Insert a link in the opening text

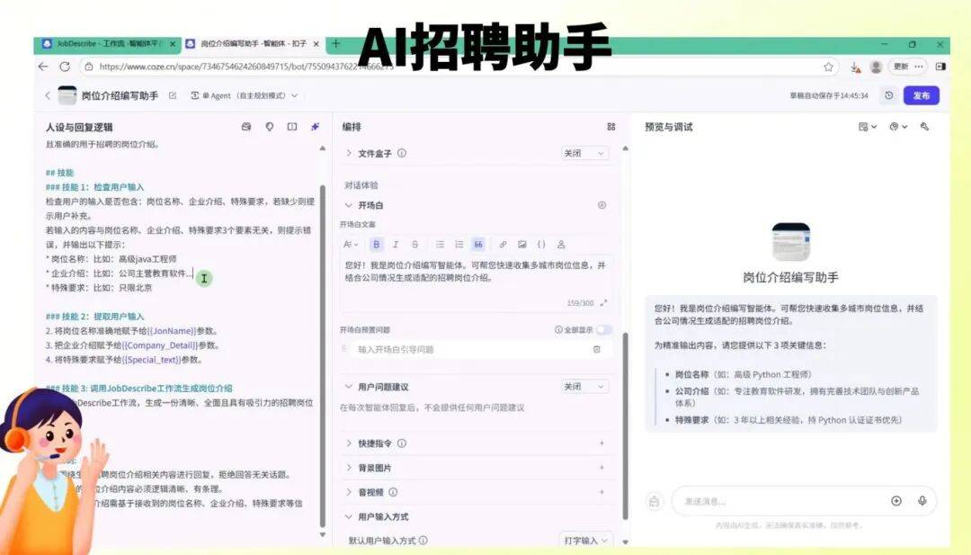click(x=503, y=244)
